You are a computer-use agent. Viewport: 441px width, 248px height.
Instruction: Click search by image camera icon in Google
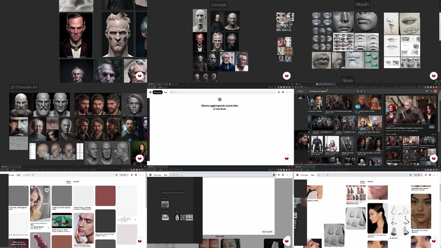coord(358,91)
